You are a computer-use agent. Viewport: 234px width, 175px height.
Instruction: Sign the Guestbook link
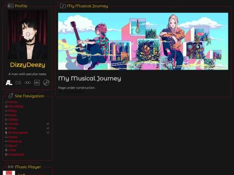pos(16,154)
